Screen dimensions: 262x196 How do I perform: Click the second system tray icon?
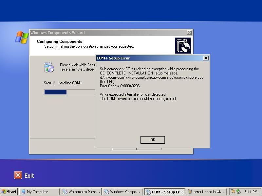point(238,192)
